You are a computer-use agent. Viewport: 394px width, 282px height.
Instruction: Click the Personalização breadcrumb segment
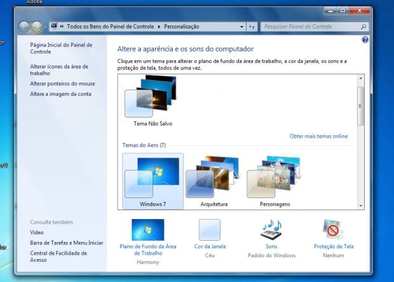pos(181,27)
